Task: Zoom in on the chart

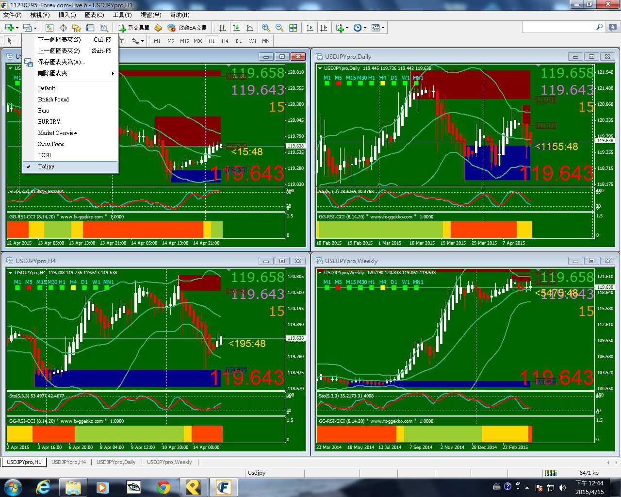Action: coord(266,28)
